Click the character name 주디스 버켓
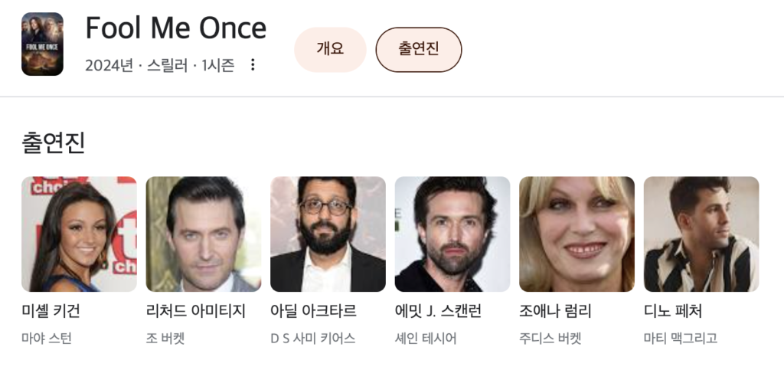The height and width of the screenshot is (370, 784). (x=550, y=338)
